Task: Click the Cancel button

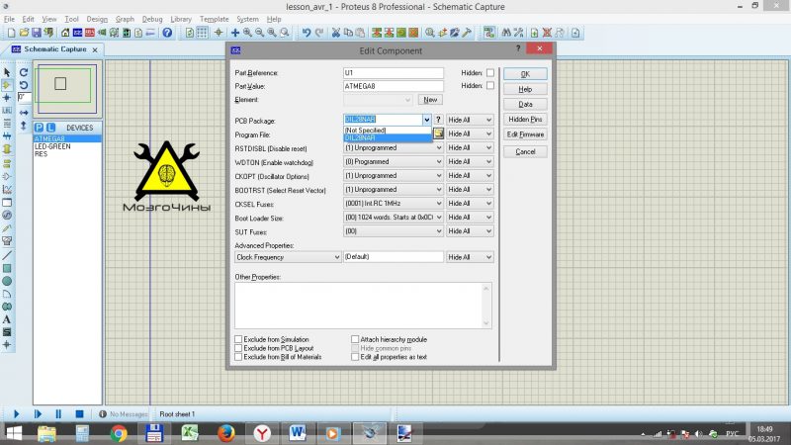Action: [x=525, y=152]
